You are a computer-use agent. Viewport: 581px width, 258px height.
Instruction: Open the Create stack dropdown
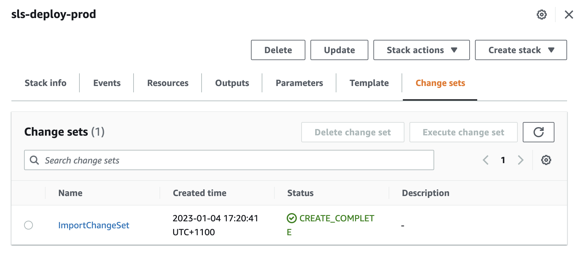(521, 50)
